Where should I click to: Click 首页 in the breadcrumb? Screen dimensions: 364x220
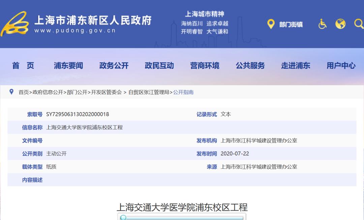tap(24, 92)
